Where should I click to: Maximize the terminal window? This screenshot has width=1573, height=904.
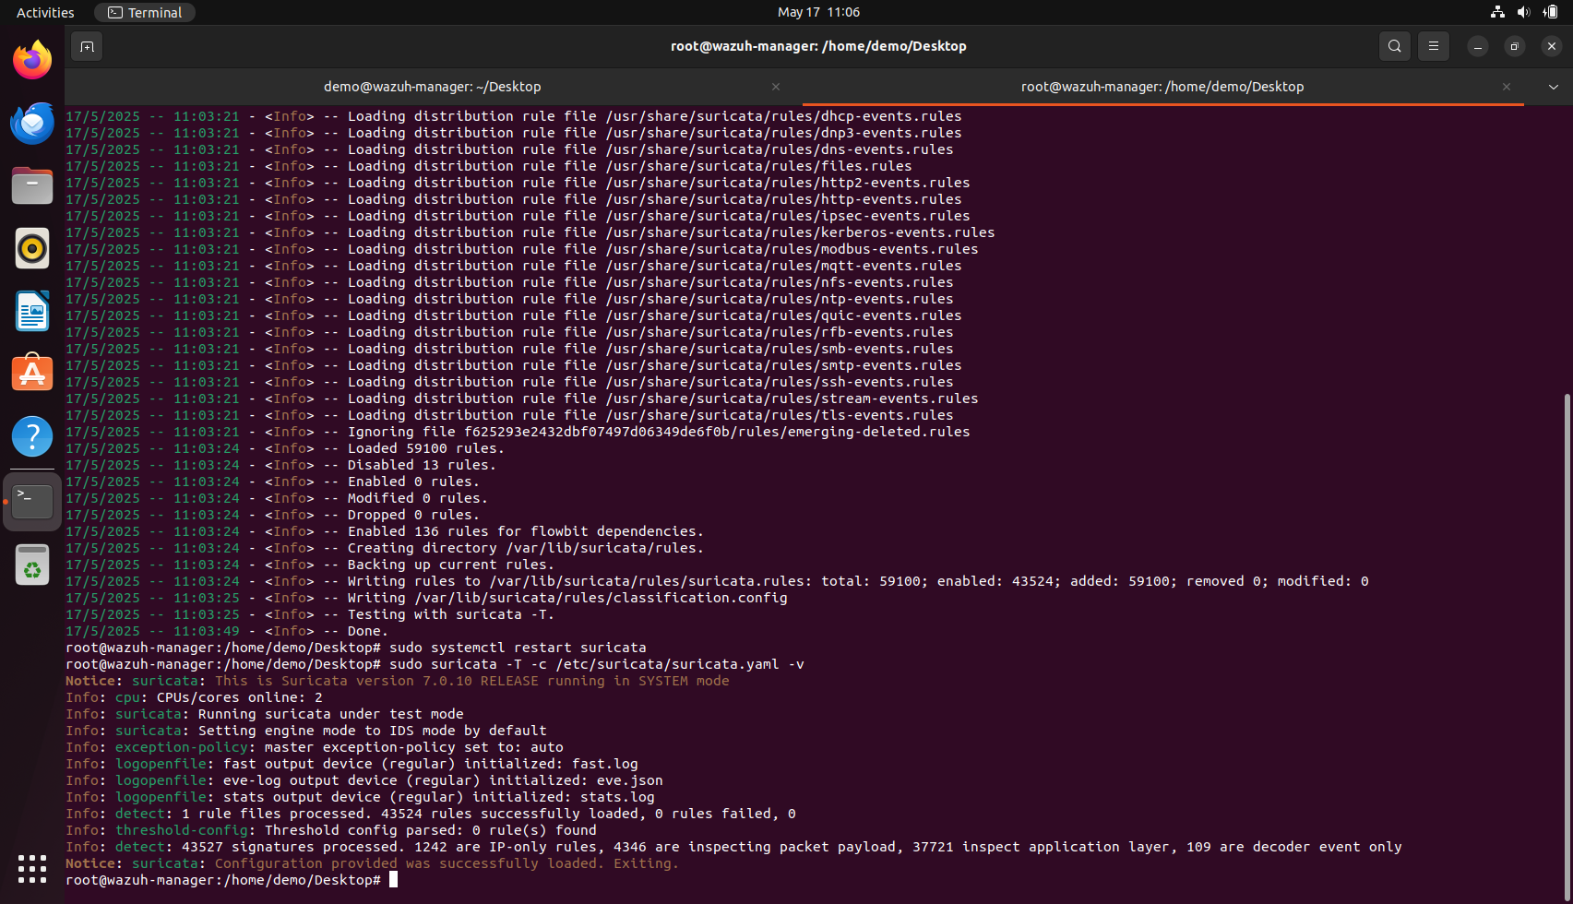coord(1515,46)
